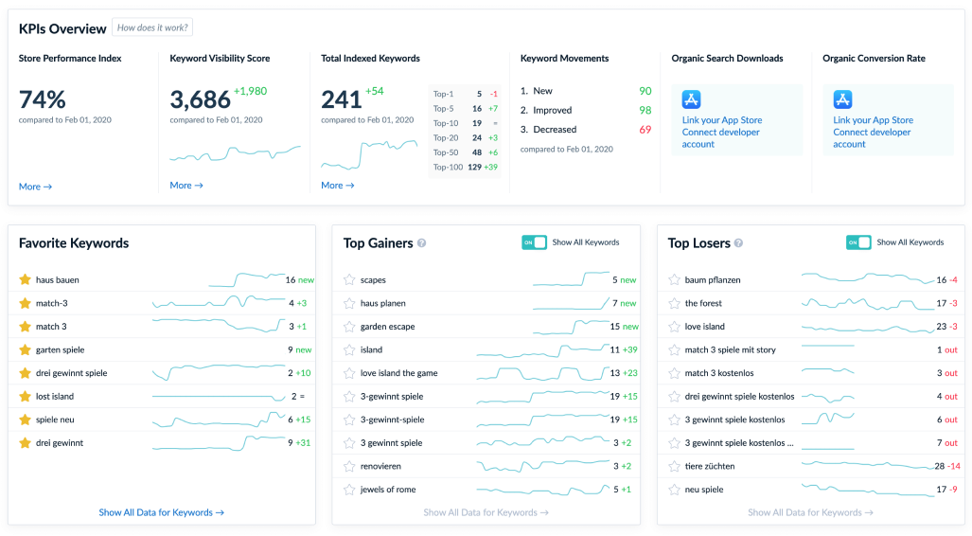Viewport: 972px width, 536px height.
Task: Open 'How does it work?' explanation
Action: click(x=152, y=27)
